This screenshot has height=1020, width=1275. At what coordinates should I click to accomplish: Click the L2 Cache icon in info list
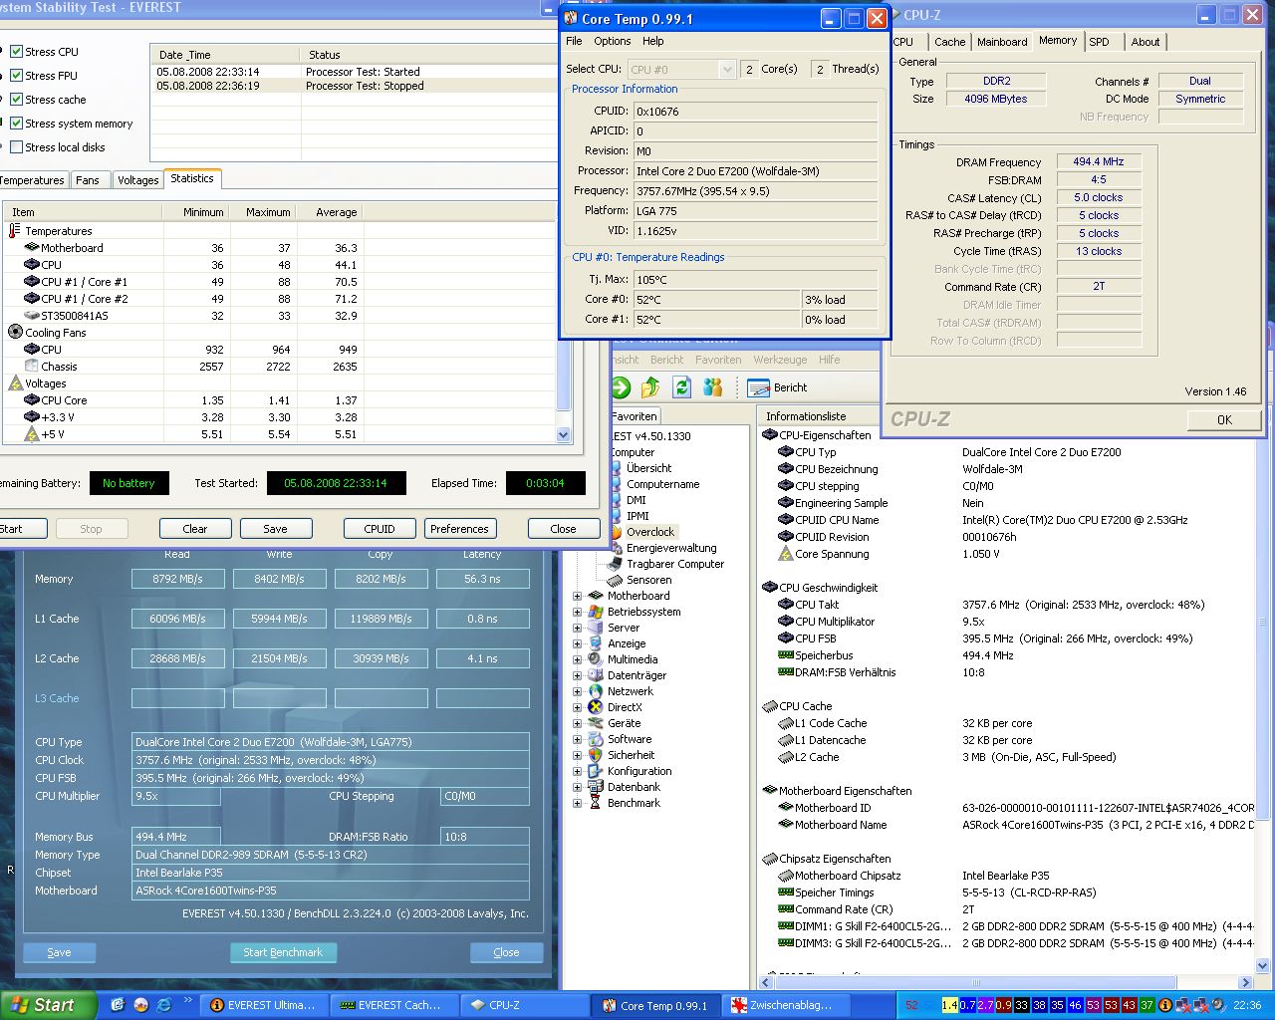pos(786,757)
